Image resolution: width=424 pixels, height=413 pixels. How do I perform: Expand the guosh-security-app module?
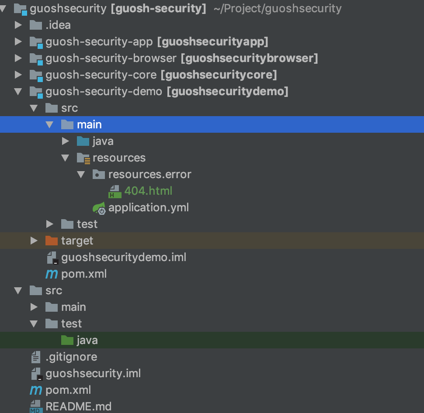18,41
